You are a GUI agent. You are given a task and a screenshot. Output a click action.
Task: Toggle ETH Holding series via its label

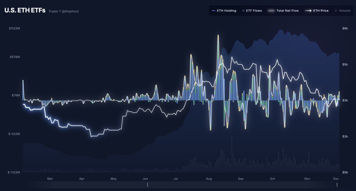(x=227, y=11)
